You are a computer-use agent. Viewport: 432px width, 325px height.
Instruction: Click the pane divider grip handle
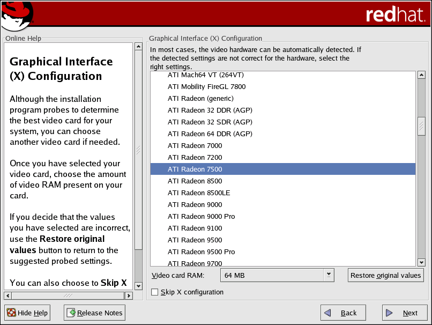pos(138,150)
